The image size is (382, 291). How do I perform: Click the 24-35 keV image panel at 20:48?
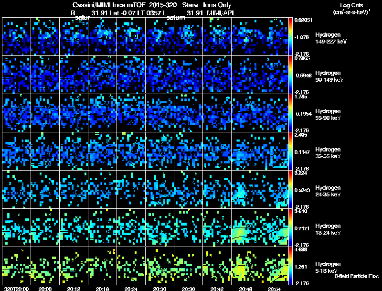(x=245, y=190)
